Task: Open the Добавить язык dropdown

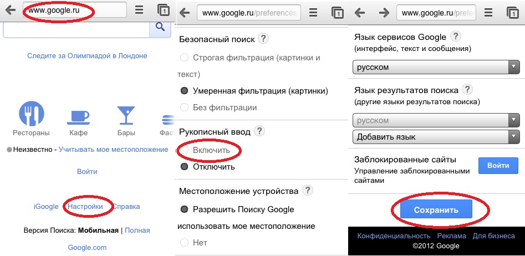Action: 436,136
